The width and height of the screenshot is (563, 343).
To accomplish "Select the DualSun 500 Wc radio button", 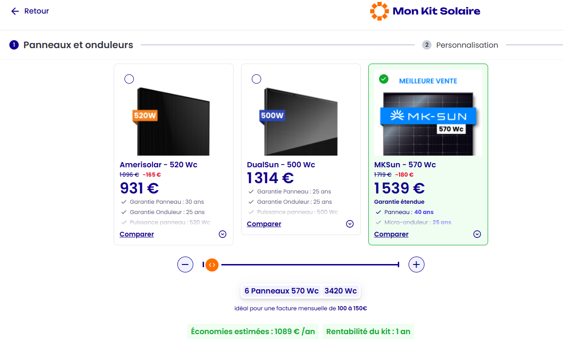I will pyautogui.click(x=256, y=79).
